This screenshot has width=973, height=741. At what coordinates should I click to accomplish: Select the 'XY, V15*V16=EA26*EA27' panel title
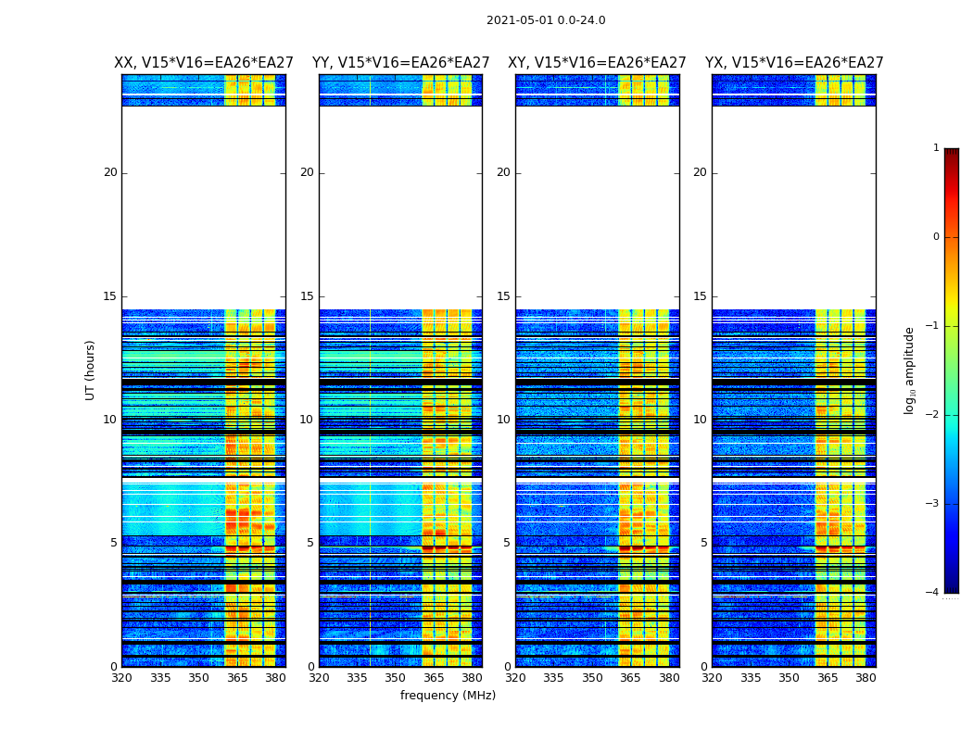point(597,63)
